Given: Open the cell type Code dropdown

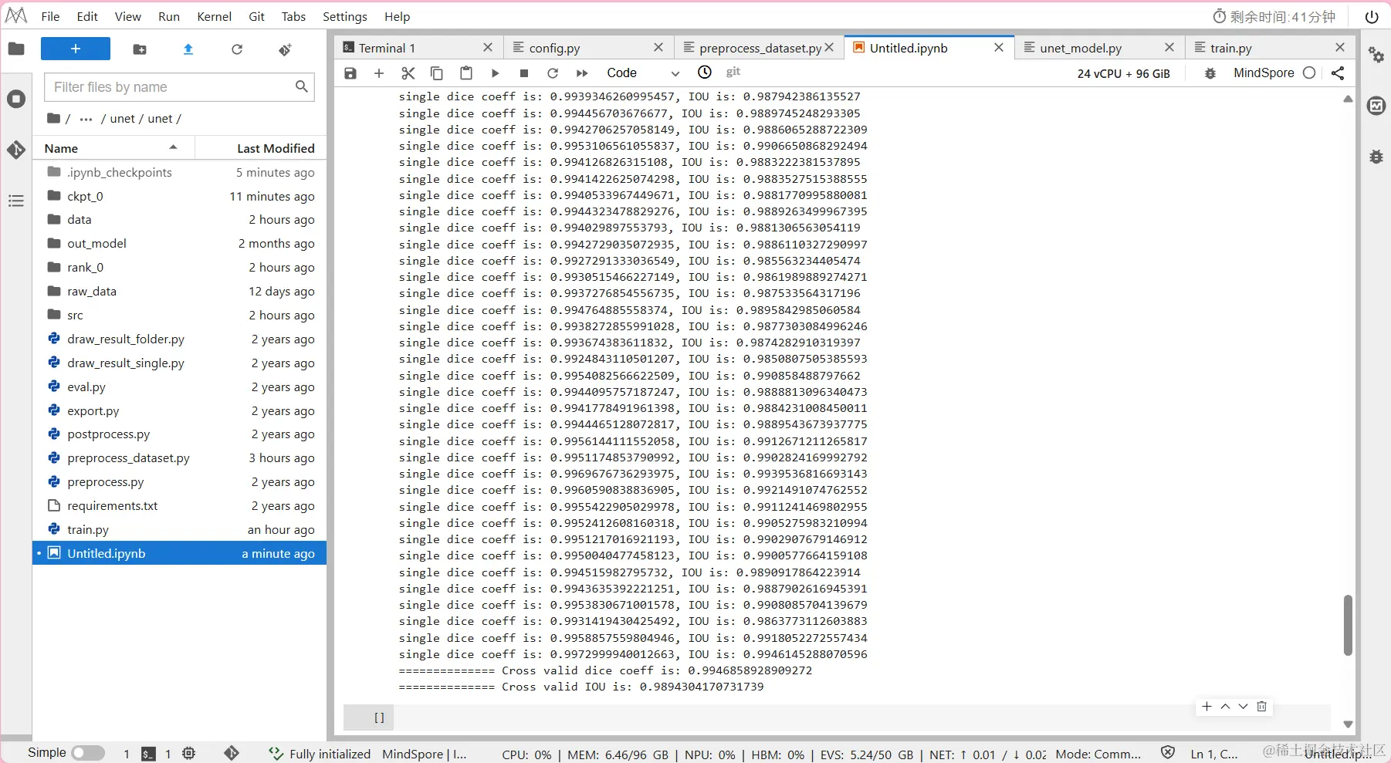Looking at the screenshot, I should point(643,73).
